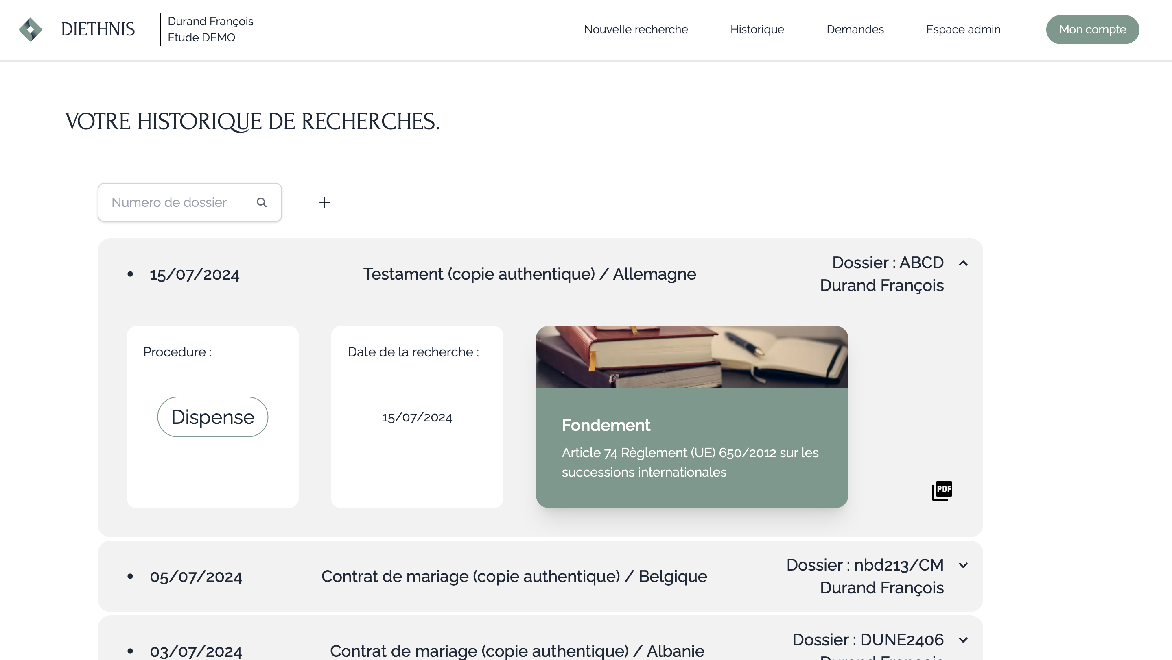Click the Mon compte button
Screen dimensions: 1172x660
tap(1092, 30)
